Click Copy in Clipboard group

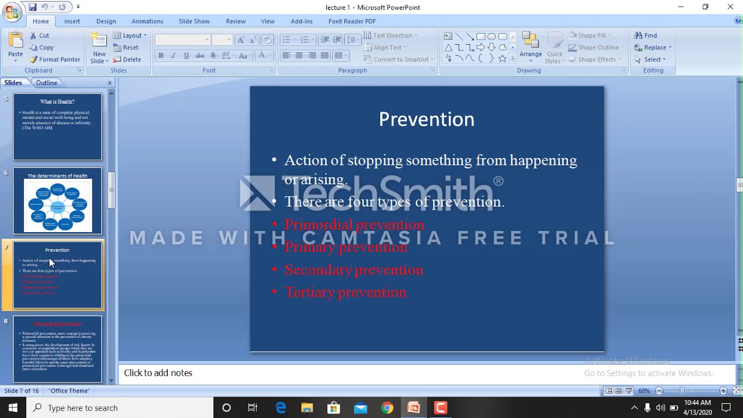click(41, 48)
